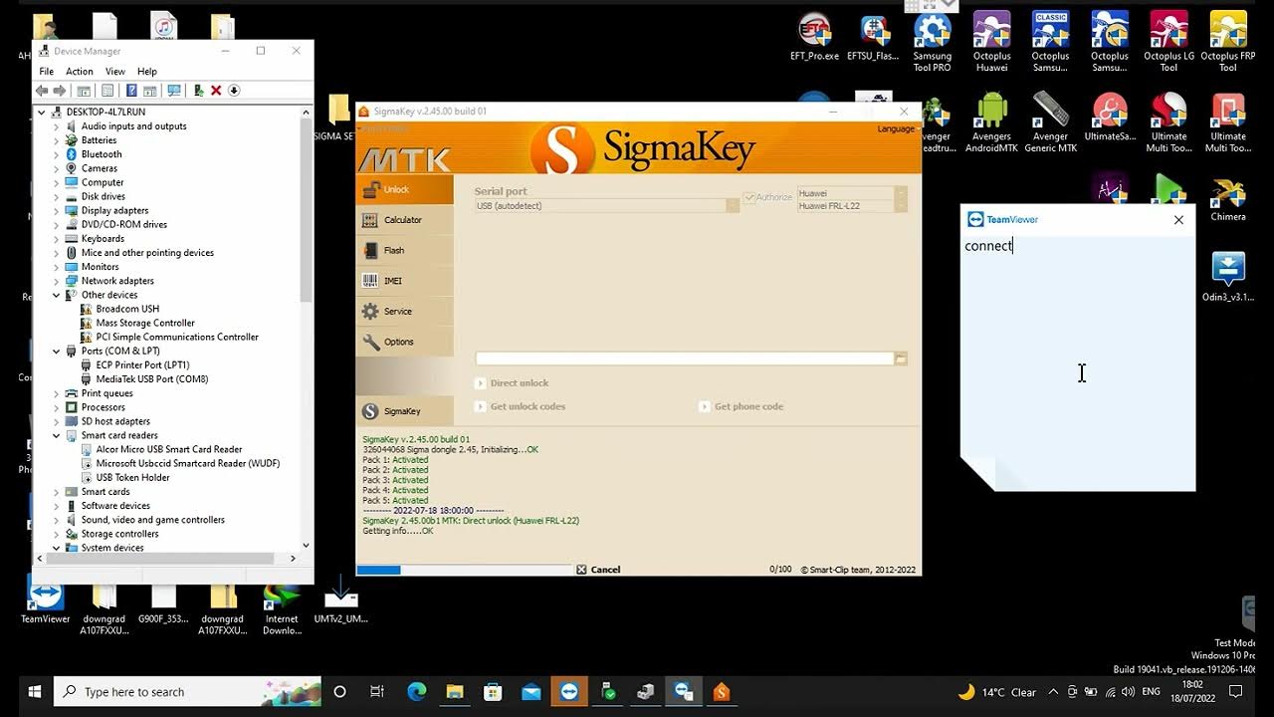
Task: Open the Task View taskbar button
Action: click(x=376, y=691)
